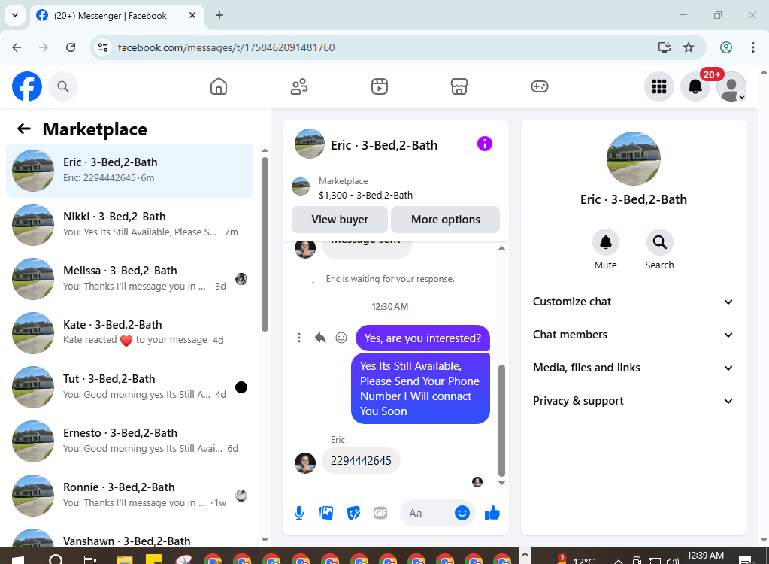This screenshot has width=769, height=564.
Task: Open the Ronnie 3-Bed,2-Bath conversation
Action: [x=130, y=496]
